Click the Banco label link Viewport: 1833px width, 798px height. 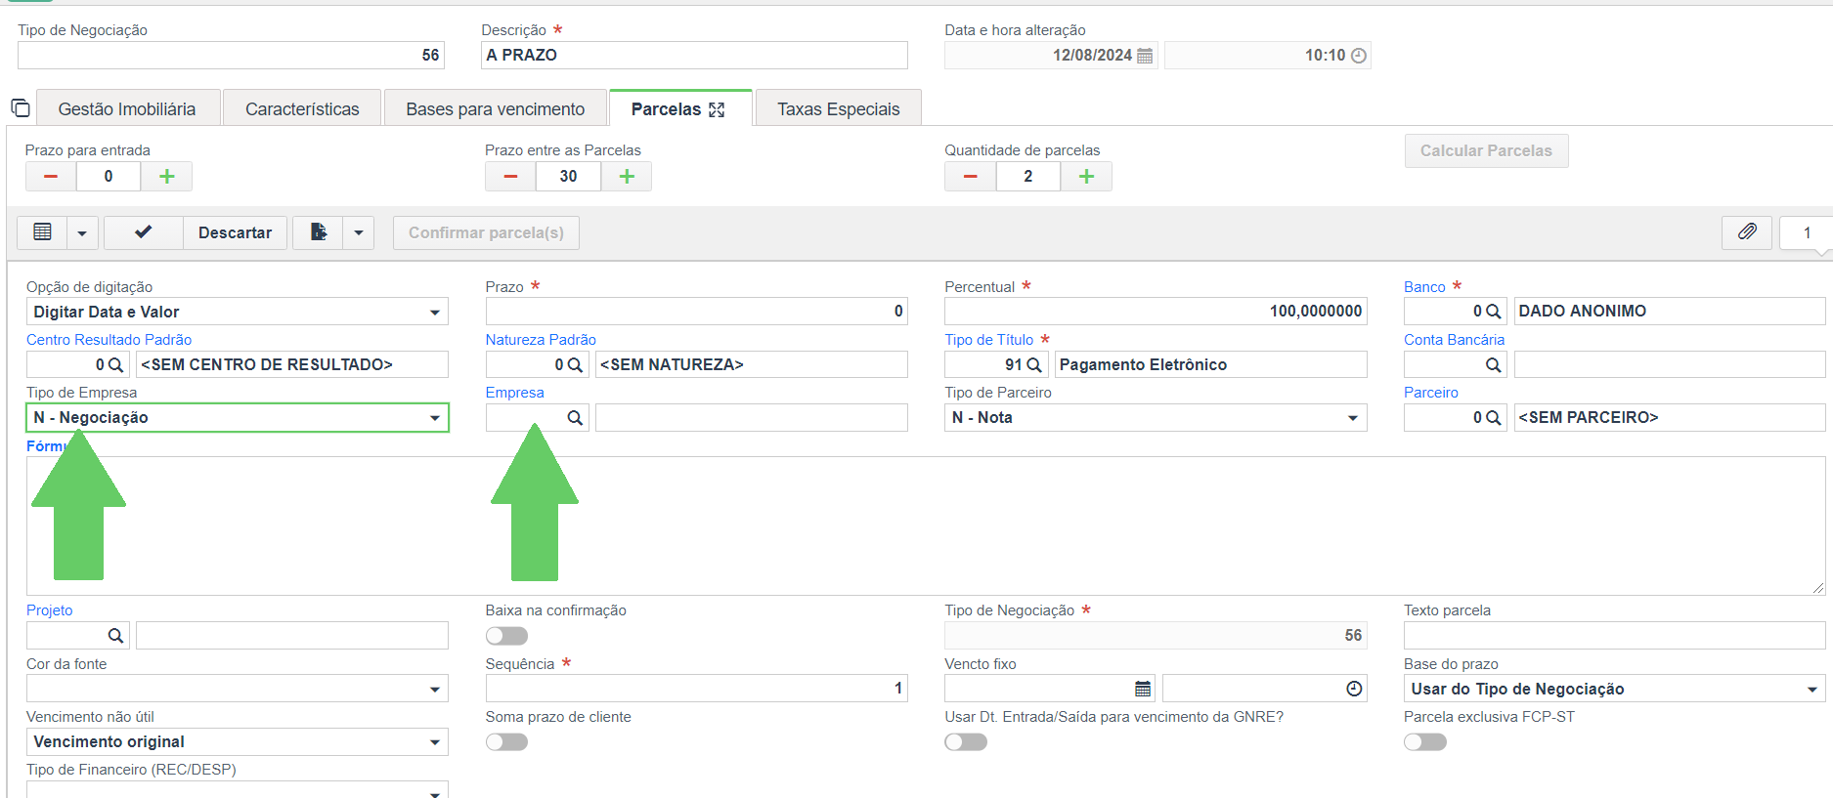(x=1424, y=287)
